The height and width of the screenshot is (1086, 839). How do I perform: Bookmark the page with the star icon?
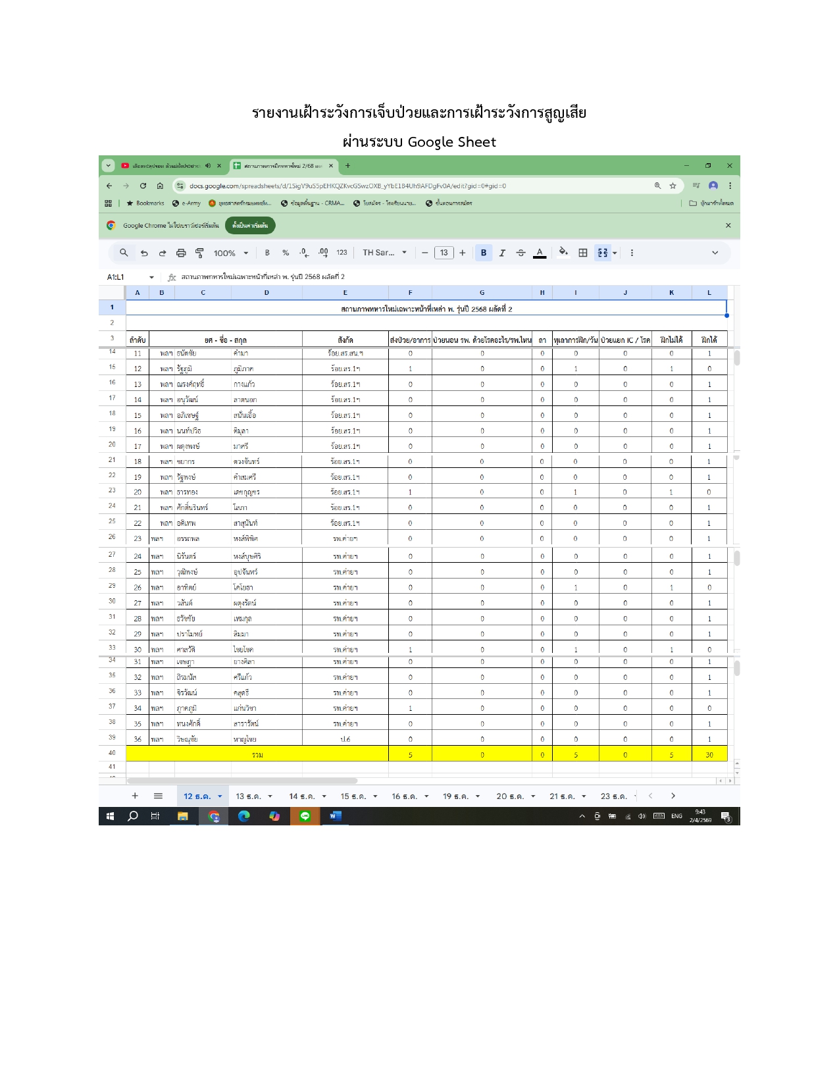[x=673, y=186]
